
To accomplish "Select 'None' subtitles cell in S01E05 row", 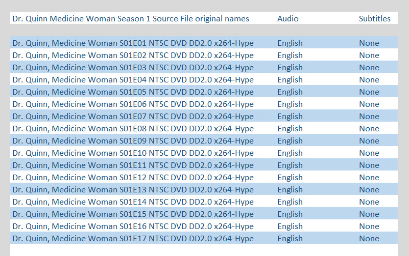I will point(369,92).
